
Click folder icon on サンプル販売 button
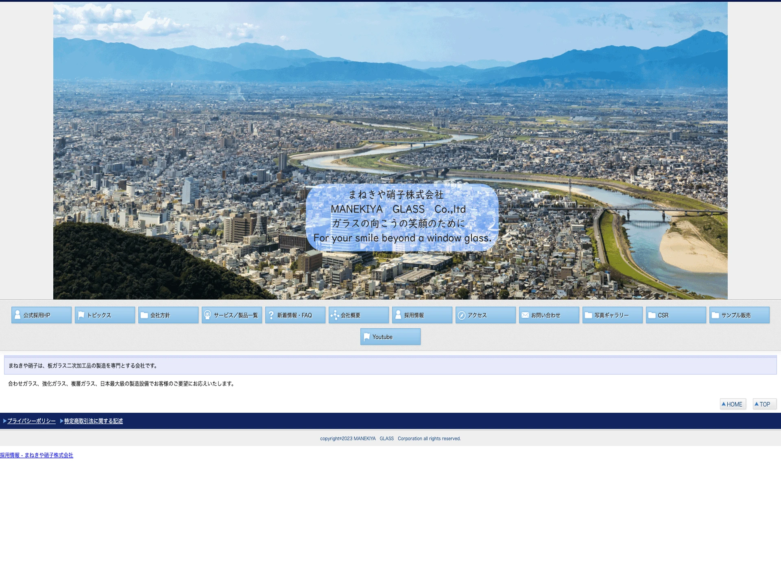point(716,315)
